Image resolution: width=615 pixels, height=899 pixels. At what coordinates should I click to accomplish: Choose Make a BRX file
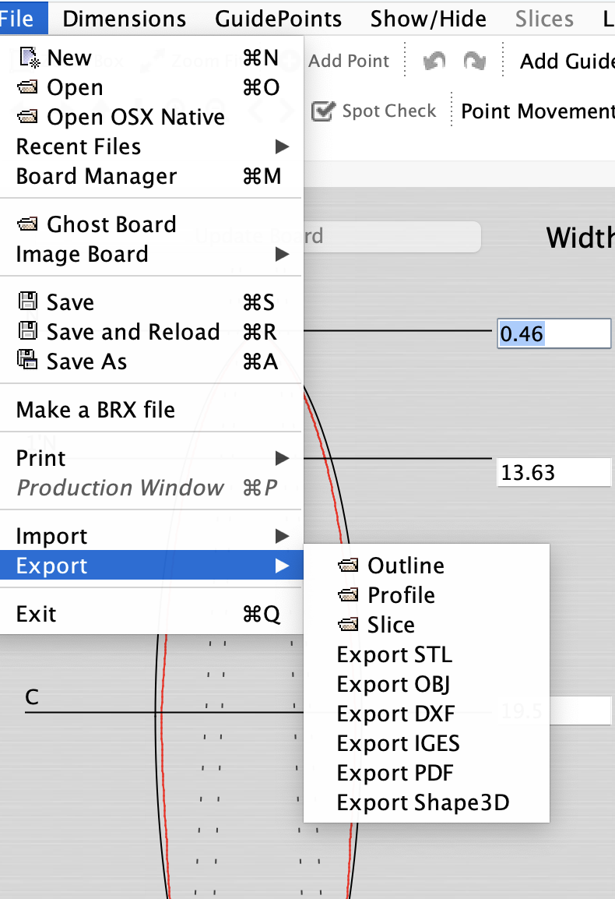[96, 410]
